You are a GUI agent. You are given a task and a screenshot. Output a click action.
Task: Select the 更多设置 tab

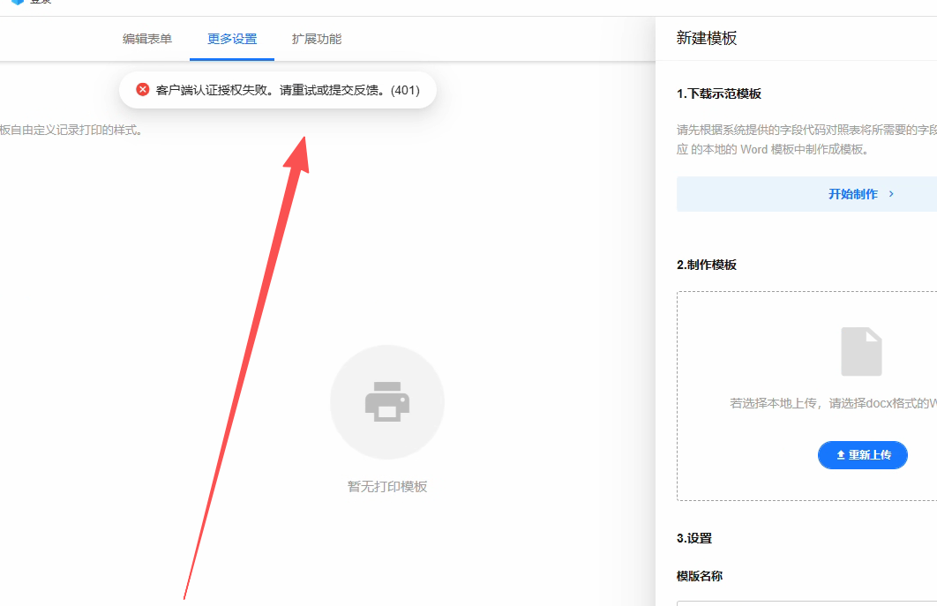(231, 39)
